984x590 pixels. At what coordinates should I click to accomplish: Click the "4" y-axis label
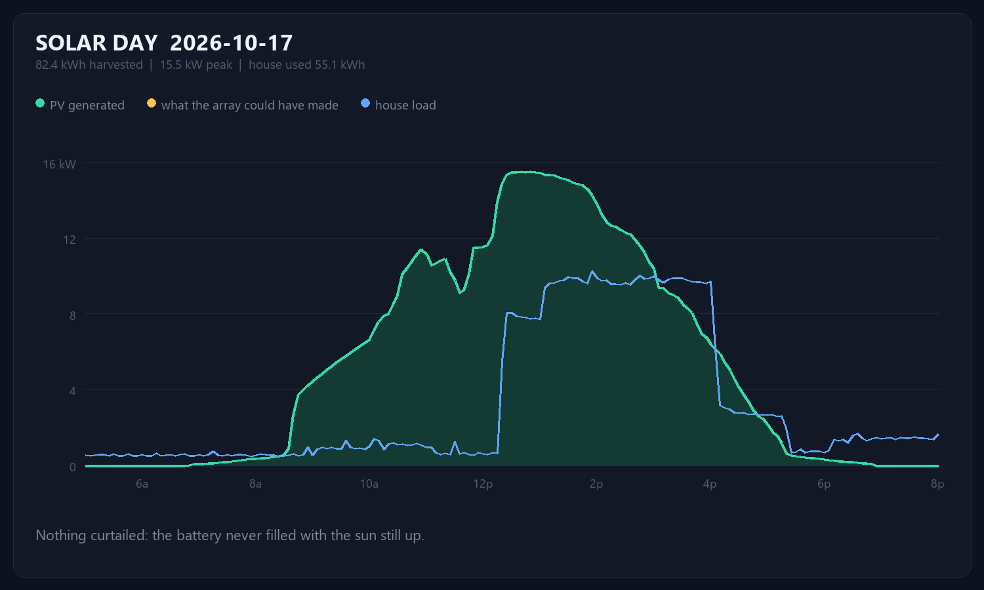point(73,391)
